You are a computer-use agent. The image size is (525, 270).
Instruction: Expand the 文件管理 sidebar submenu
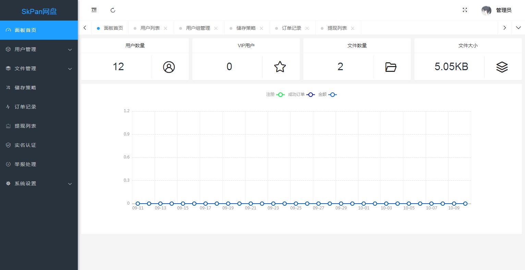coord(39,68)
